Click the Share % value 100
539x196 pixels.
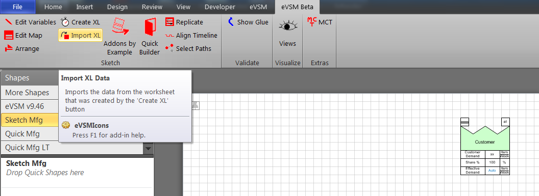coord(492,162)
